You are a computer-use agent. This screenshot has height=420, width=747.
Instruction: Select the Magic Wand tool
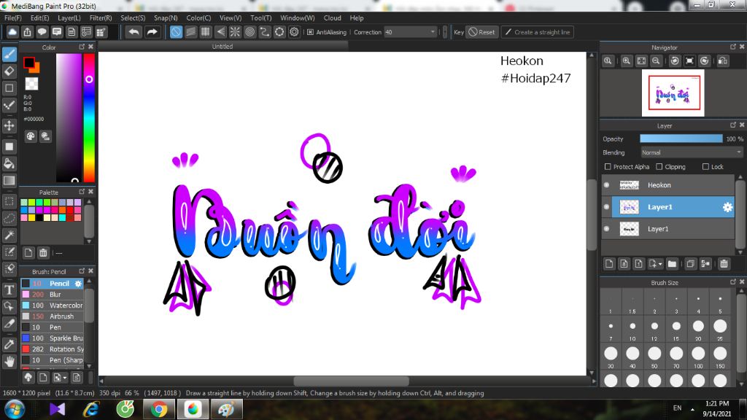click(x=9, y=236)
